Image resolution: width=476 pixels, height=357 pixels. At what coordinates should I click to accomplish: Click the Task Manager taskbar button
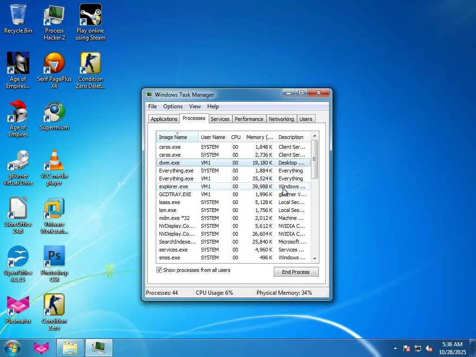click(x=99, y=348)
